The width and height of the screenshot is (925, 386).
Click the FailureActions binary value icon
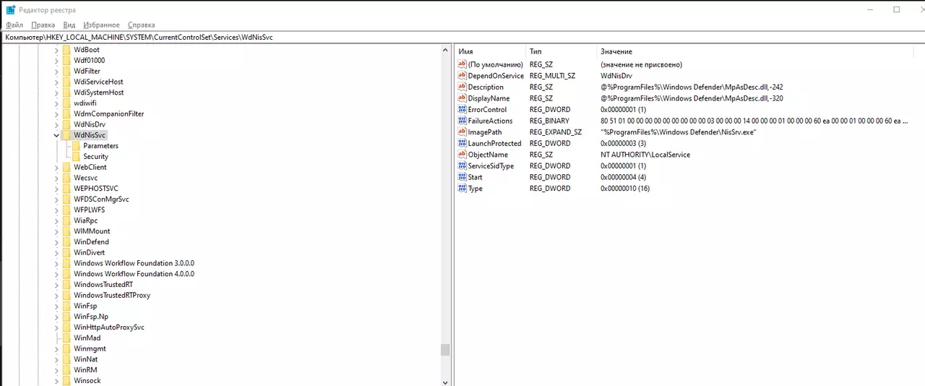point(462,121)
